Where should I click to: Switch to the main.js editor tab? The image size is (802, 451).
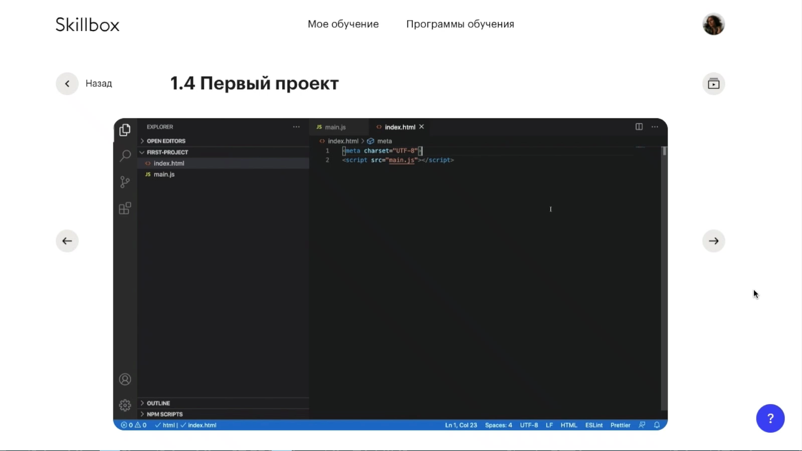335,127
